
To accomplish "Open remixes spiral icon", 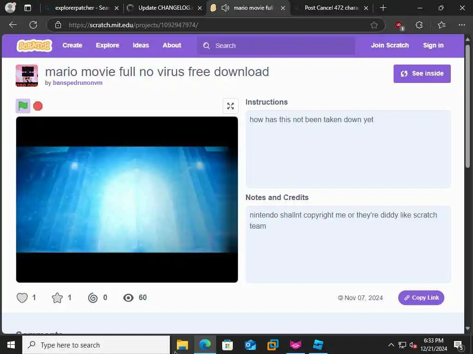I will coord(93,298).
